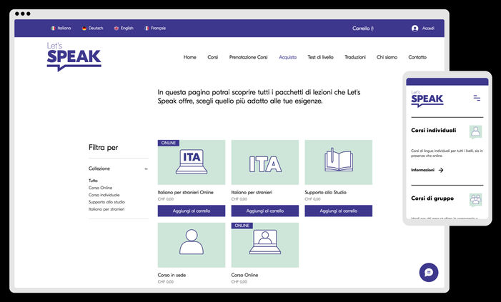Image resolution: width=501 pixels, height=302 pixels.
Task: Add Italiano per stranieri Online to cart
Action: [x=192, y=211]
